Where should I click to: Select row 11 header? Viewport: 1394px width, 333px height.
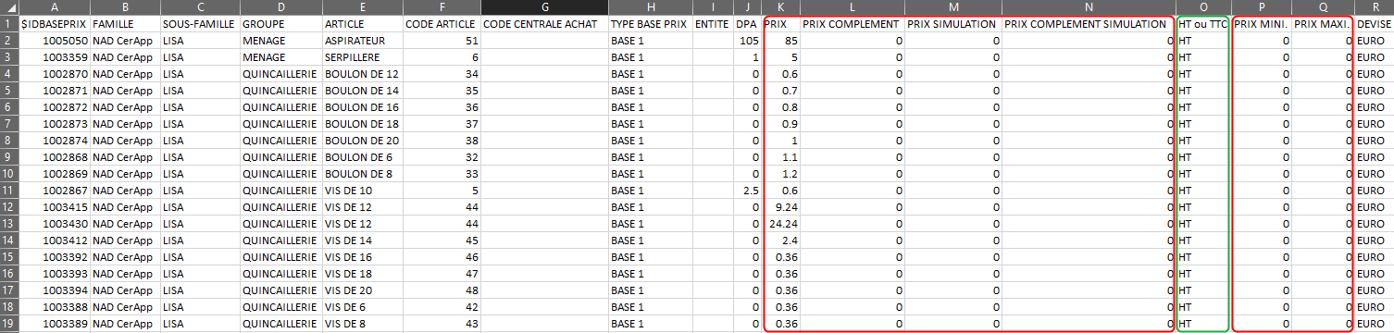click(8, 190)
